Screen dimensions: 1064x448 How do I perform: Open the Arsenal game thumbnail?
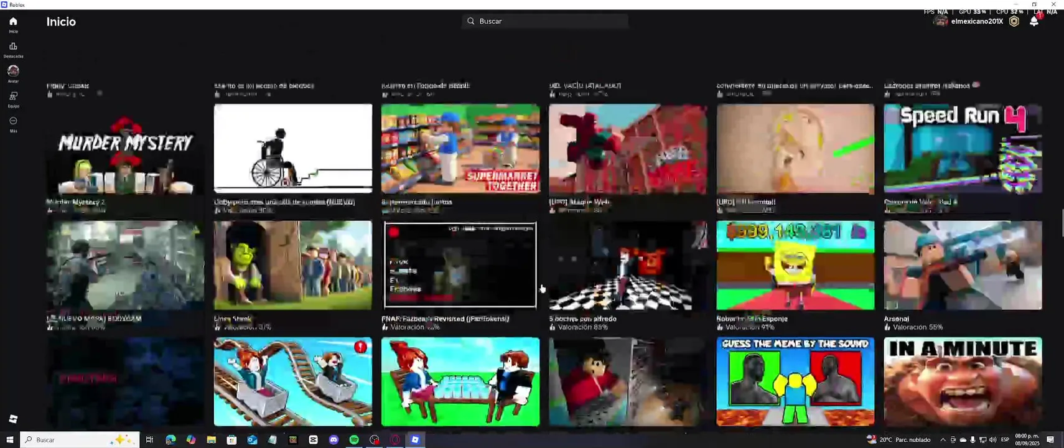pyautogui.click(x=963, y=265)
